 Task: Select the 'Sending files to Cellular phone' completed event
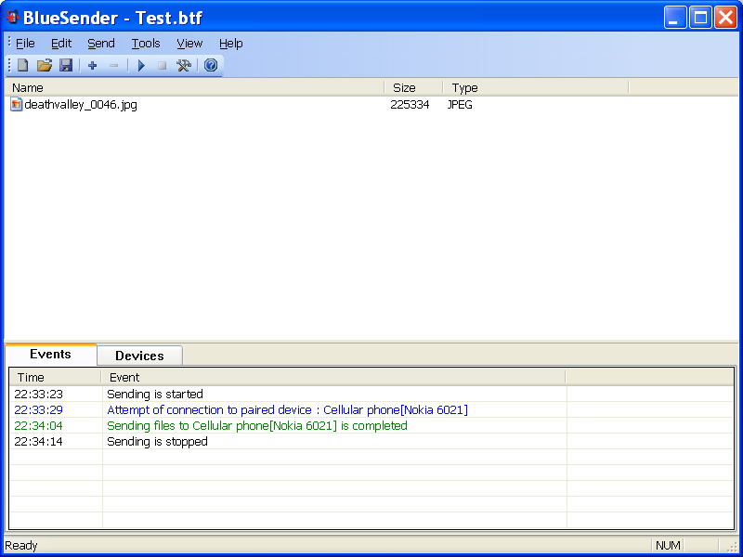tap(257, 426)
